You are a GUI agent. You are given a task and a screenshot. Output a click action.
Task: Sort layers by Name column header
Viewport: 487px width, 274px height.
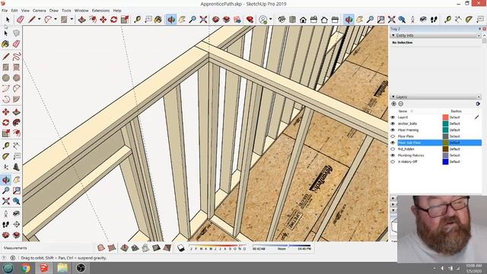[x=403, y=111]
